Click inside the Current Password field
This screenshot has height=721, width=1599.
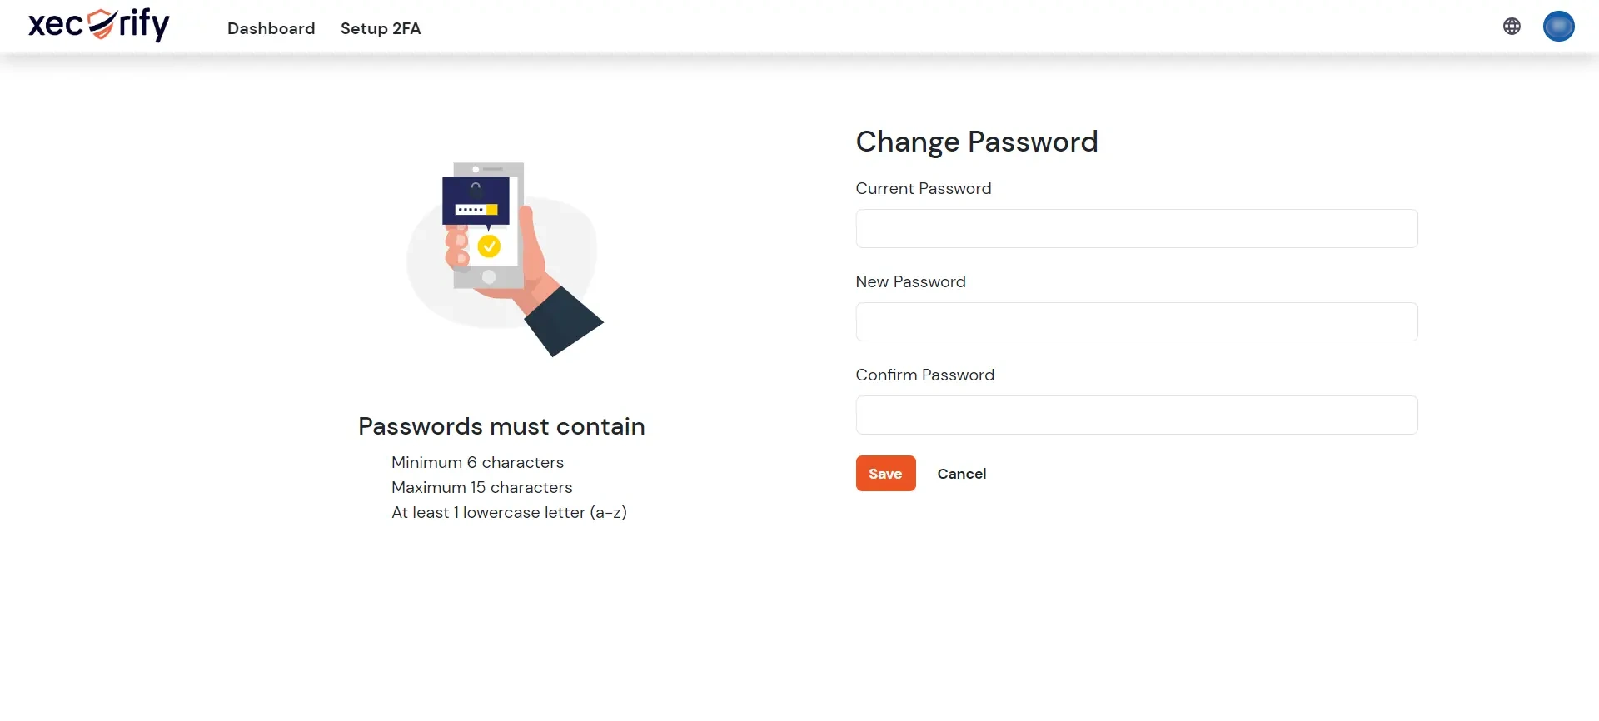[1137, 228]
